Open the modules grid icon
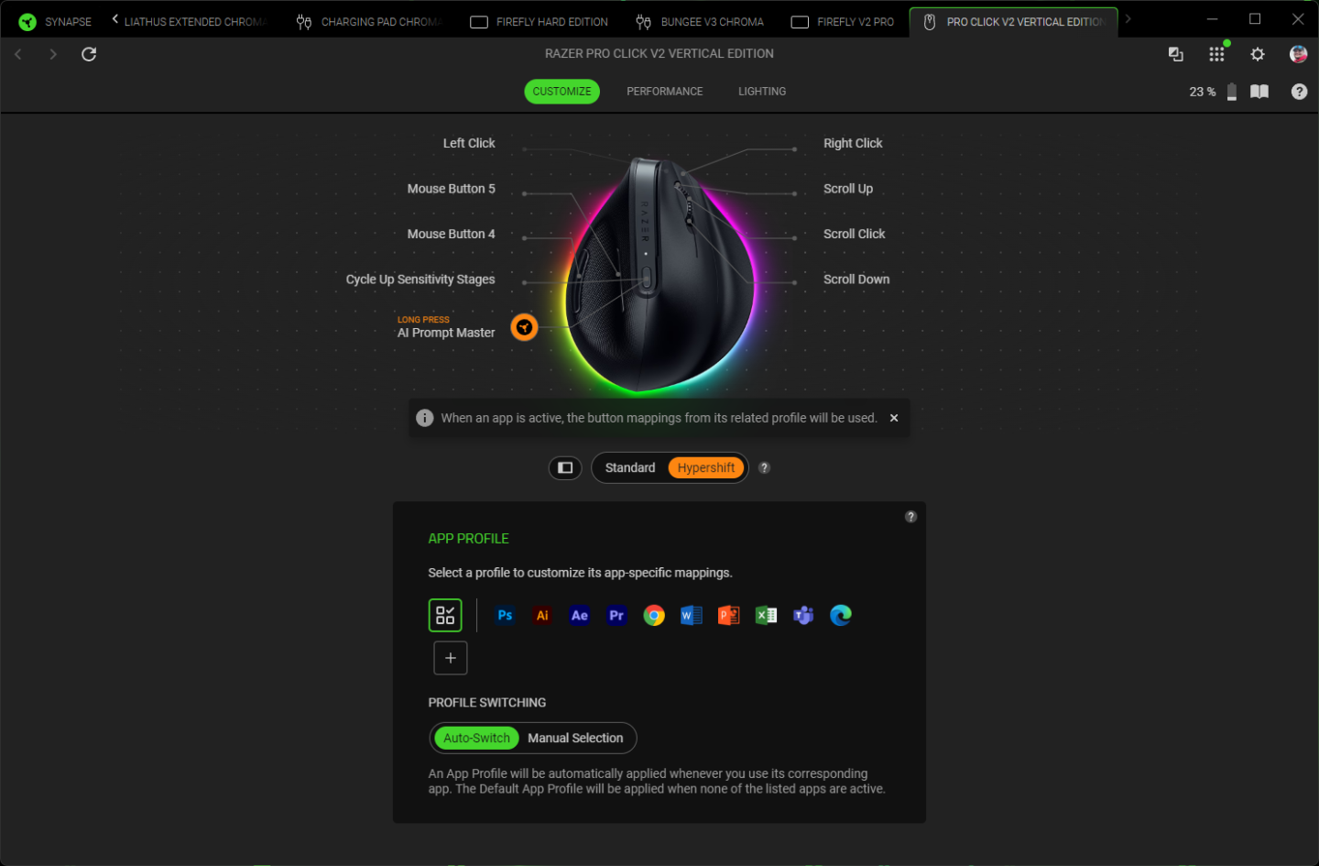The height and width of the screenshot is (866, 1319). 1216,54
